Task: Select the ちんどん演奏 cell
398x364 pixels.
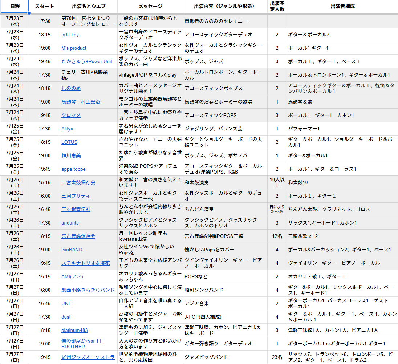Action: [225, 209]
